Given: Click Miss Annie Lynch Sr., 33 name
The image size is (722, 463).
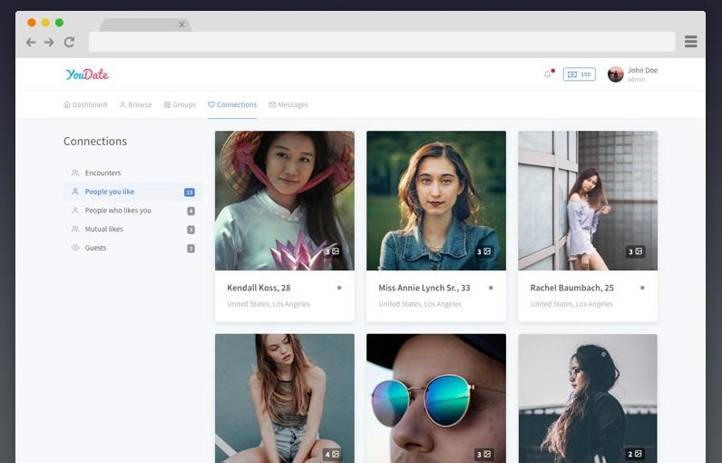Looking at the screenshot, I should pos(424,288).
